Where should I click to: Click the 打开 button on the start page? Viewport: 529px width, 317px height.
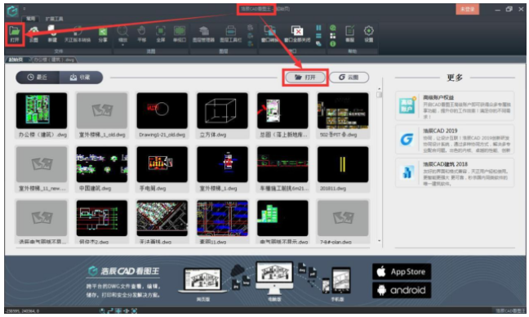pyautogui.click(x=305, y=78)
